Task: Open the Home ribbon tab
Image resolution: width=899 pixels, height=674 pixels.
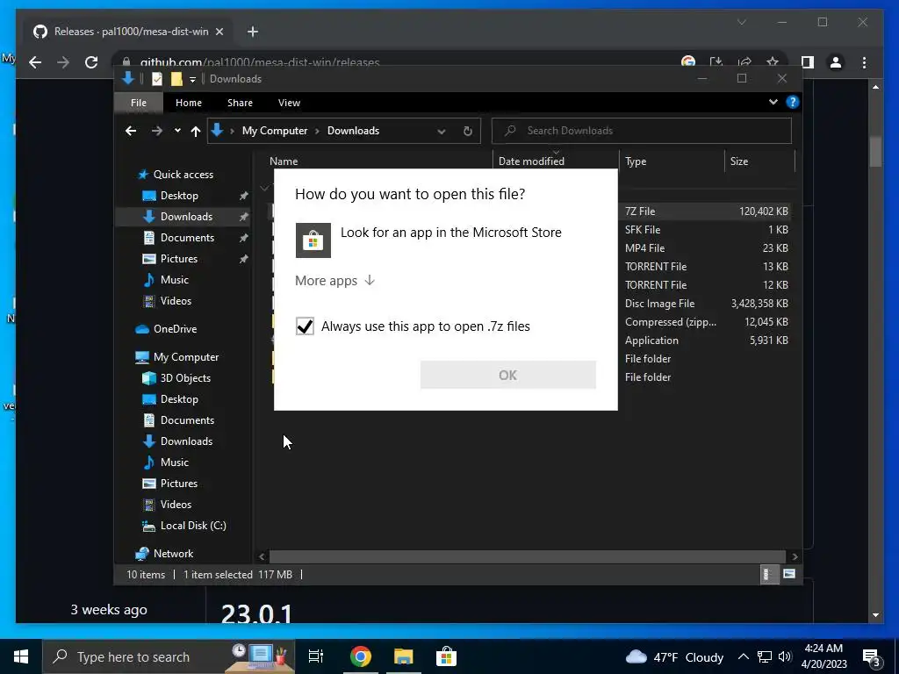Action: coord(189,103)
